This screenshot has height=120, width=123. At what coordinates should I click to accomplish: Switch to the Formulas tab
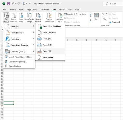click(x=45, y=10)
